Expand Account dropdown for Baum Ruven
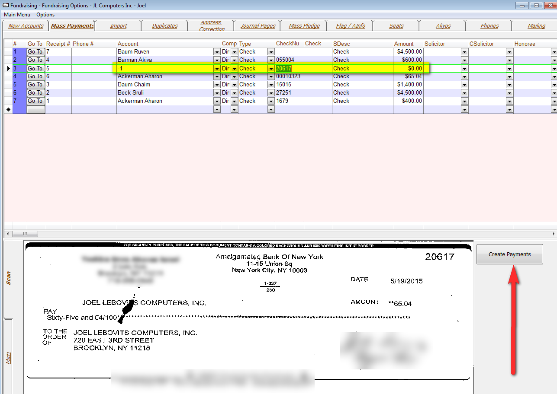 pyautogui.click(x=217, y=52)
